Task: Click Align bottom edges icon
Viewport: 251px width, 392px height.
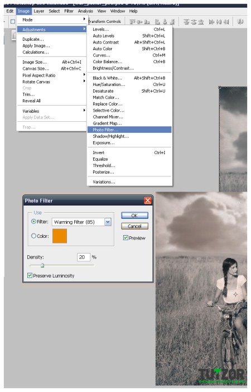Action: [147, 22]
